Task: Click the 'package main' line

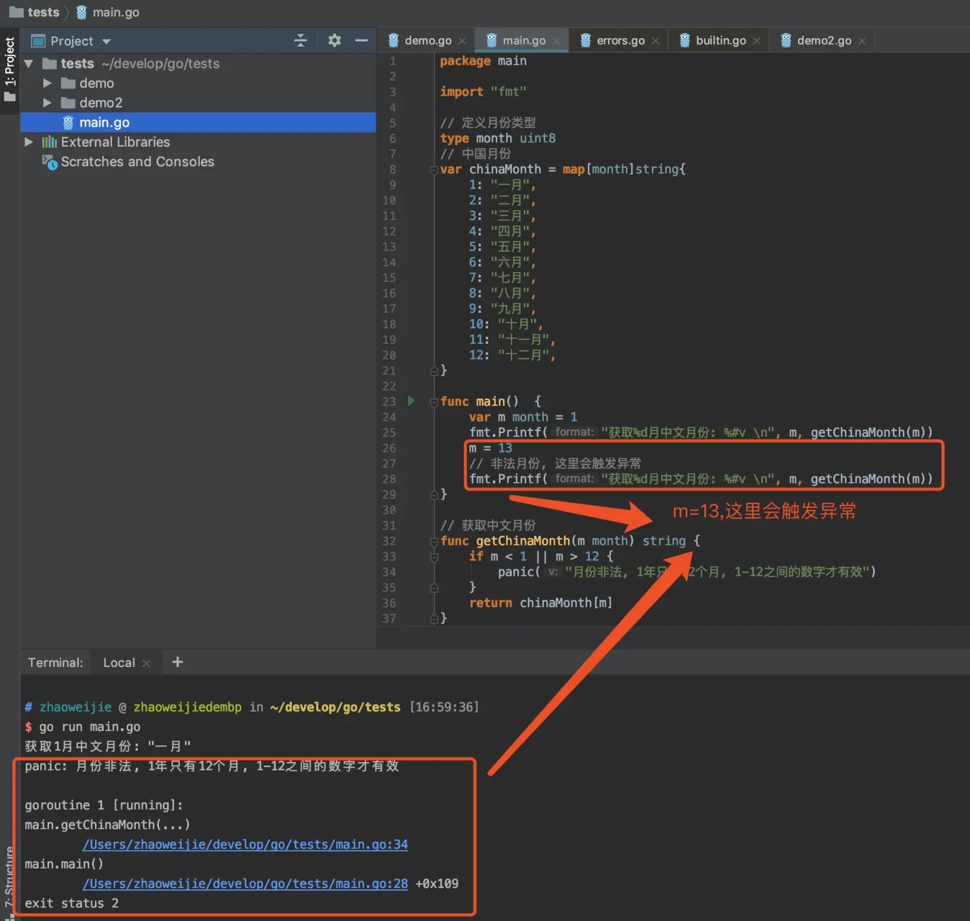Action: [483, 61]
